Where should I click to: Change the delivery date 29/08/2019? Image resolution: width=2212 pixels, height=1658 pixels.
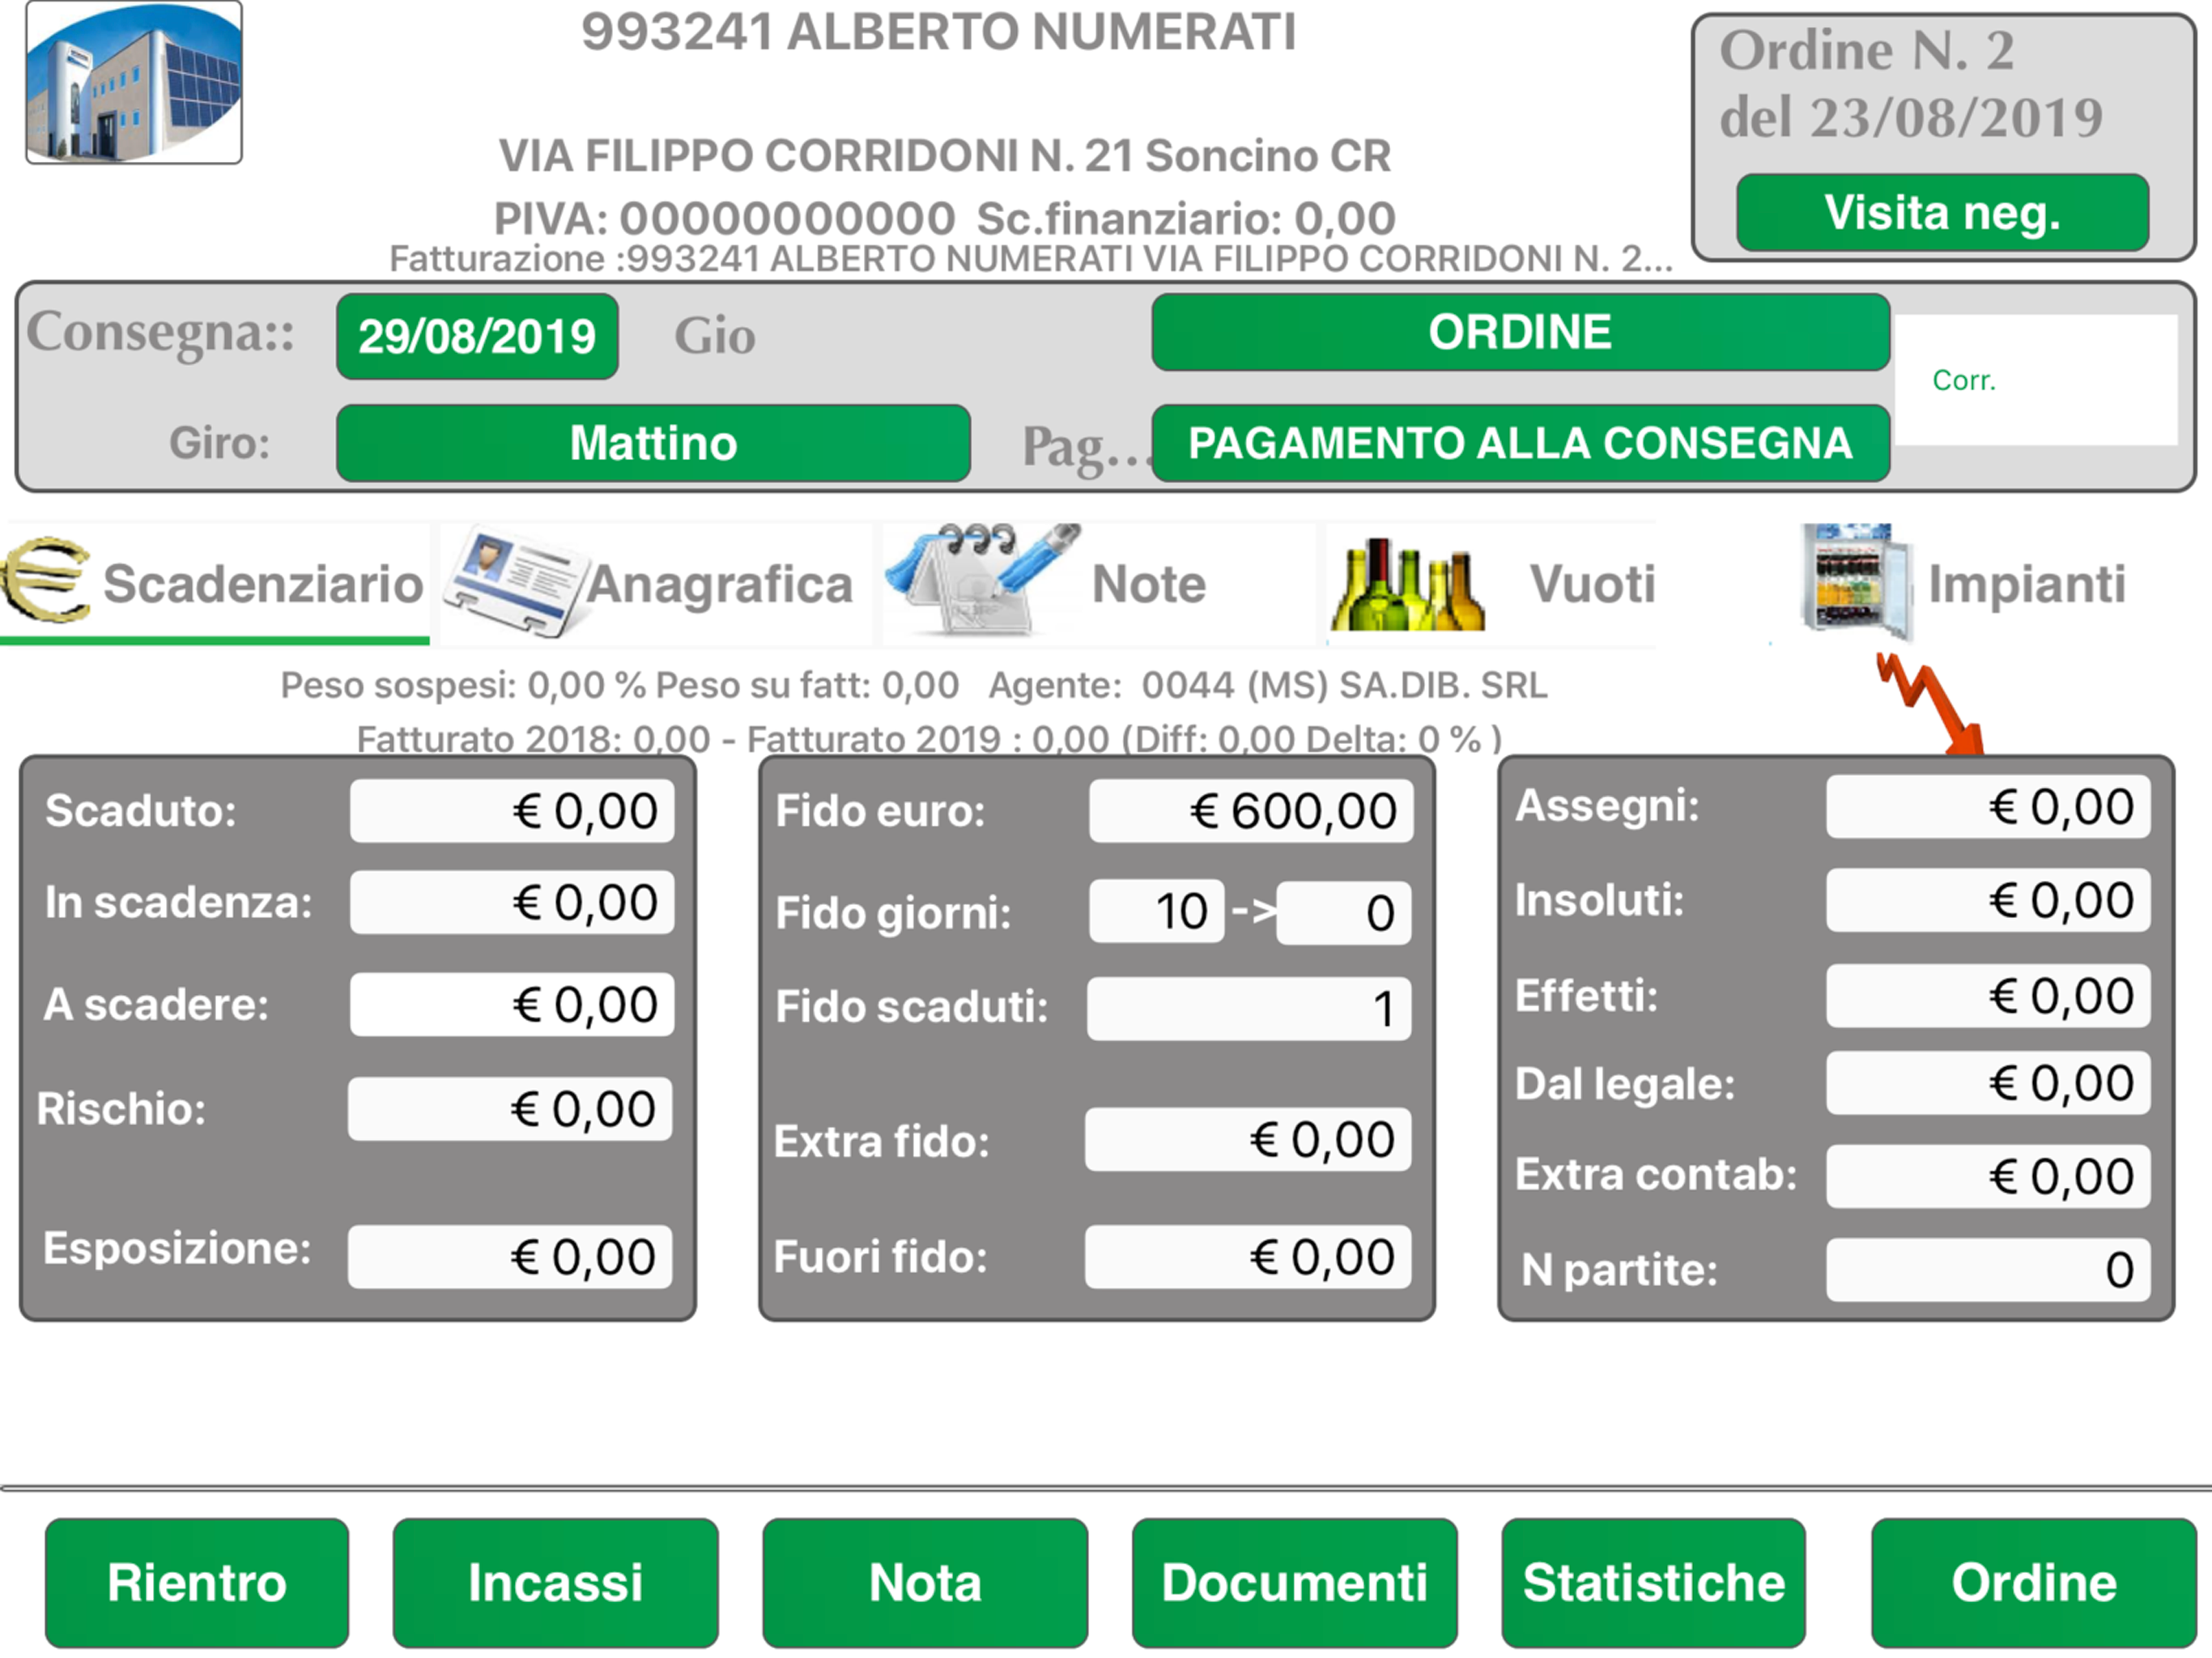477,337
